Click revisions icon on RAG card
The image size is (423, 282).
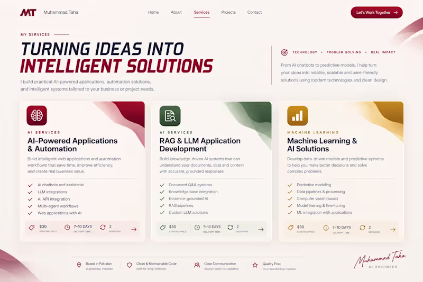click(x=230, y=228)
